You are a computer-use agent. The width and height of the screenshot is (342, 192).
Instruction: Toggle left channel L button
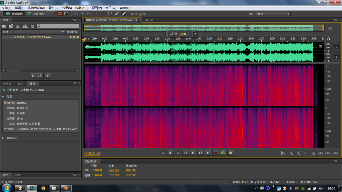coord(336,47)
